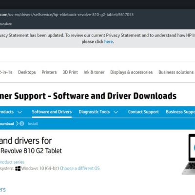Click the Revolve 810 G2 Tablet heading
Screen dimensions: 195x195
tap(31, 151)
